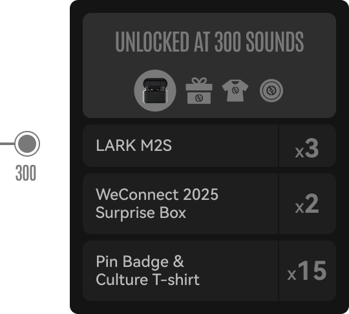The height and width of the screenshot is (314, 349).
Task: Click the Culture T-shirt text line
Action: pos(147,280)
